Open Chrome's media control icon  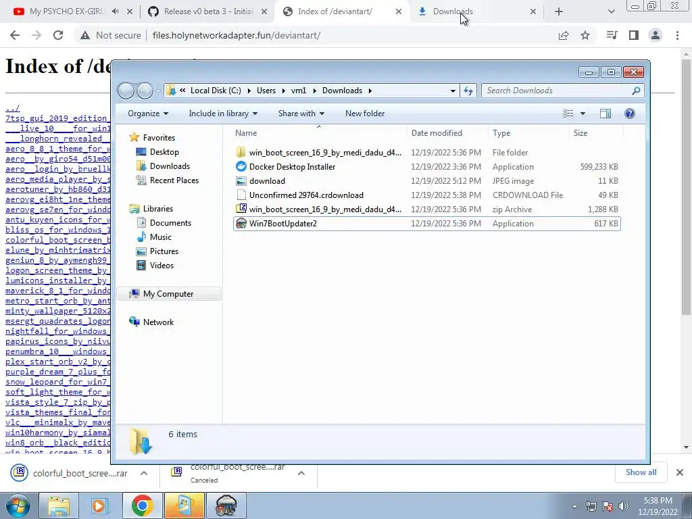[612, 35]
